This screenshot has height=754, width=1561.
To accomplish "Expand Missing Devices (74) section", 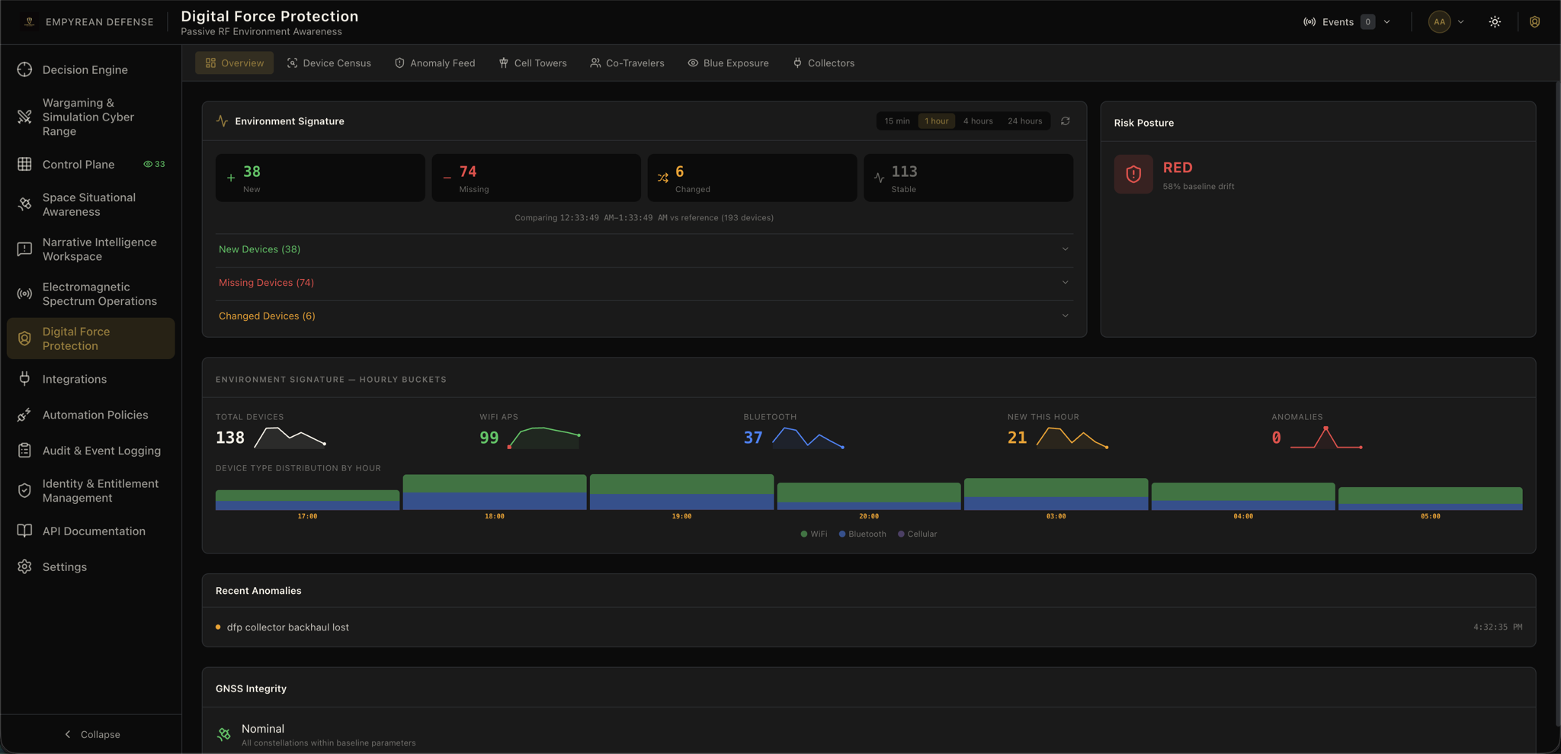I will point(644,283).
